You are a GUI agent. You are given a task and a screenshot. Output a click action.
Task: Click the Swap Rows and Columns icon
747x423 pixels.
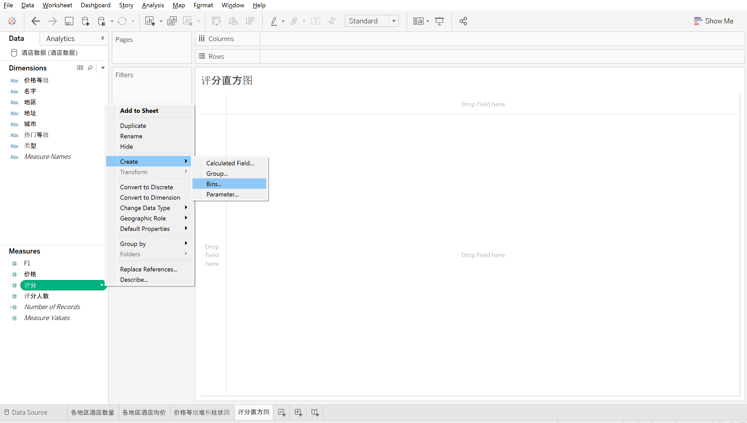[216, 21]
